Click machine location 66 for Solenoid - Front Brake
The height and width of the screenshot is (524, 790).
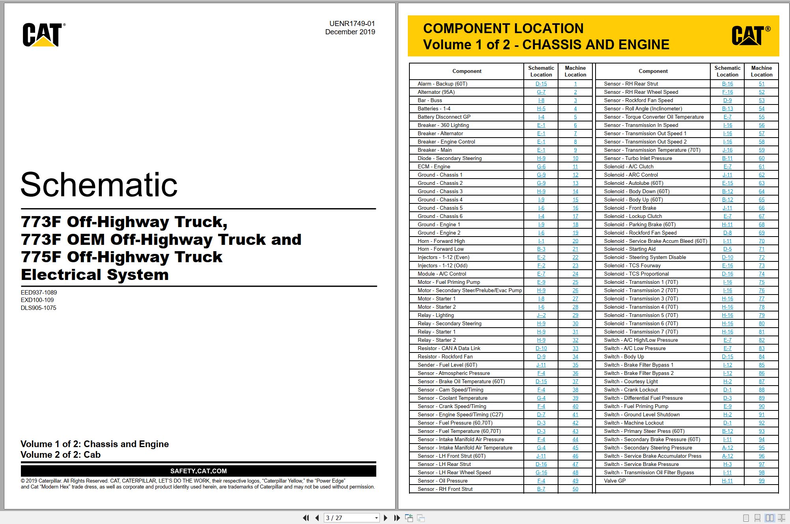point(762,208)
